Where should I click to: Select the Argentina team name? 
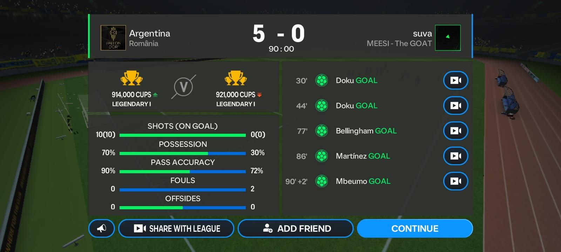(150, 34)
